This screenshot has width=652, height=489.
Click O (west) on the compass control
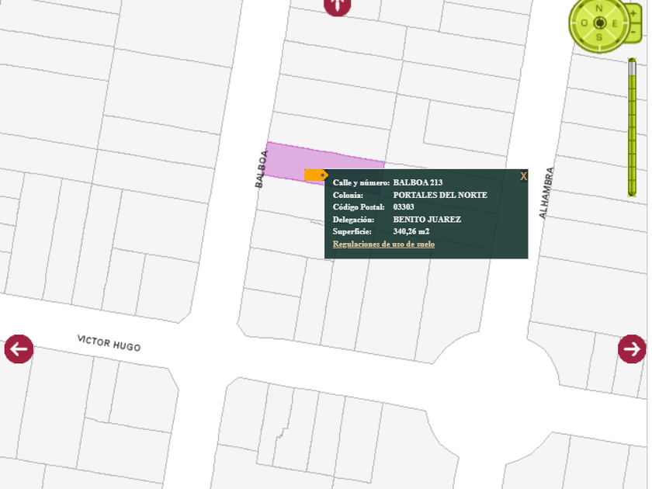pos(583,24)
